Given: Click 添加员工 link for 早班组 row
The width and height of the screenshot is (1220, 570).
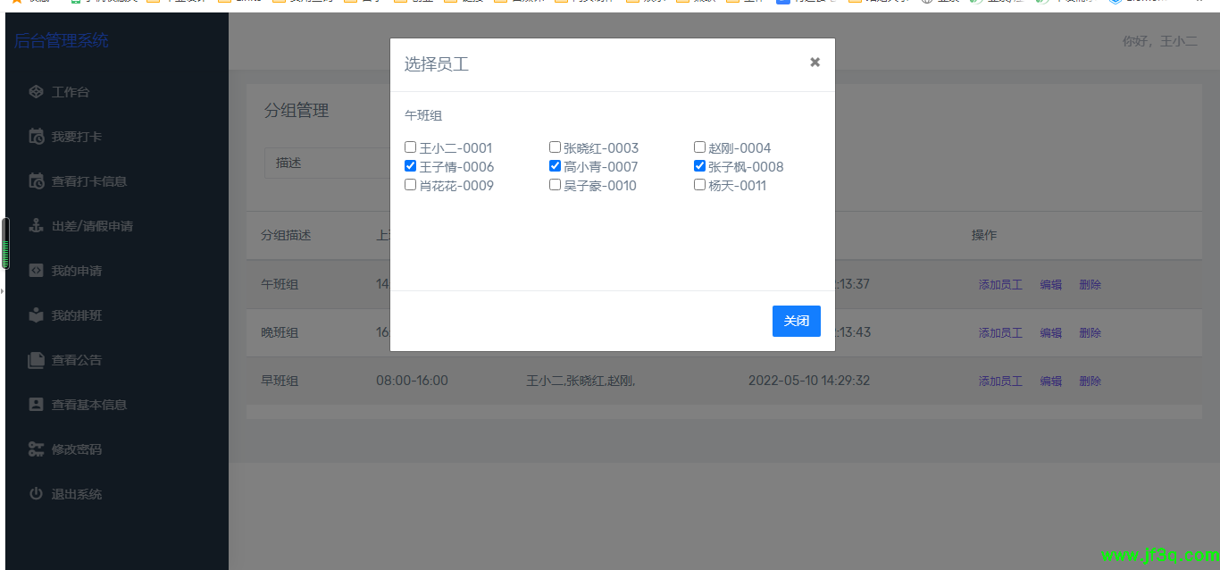Looking at the screenshot, I should 999,381.
